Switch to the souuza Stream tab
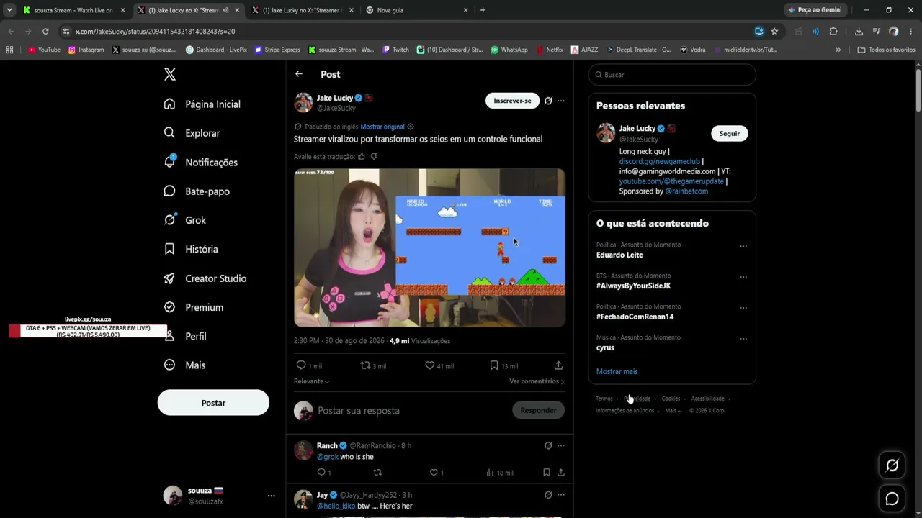This screenshot has height=518, width=922. pos(73,10)
